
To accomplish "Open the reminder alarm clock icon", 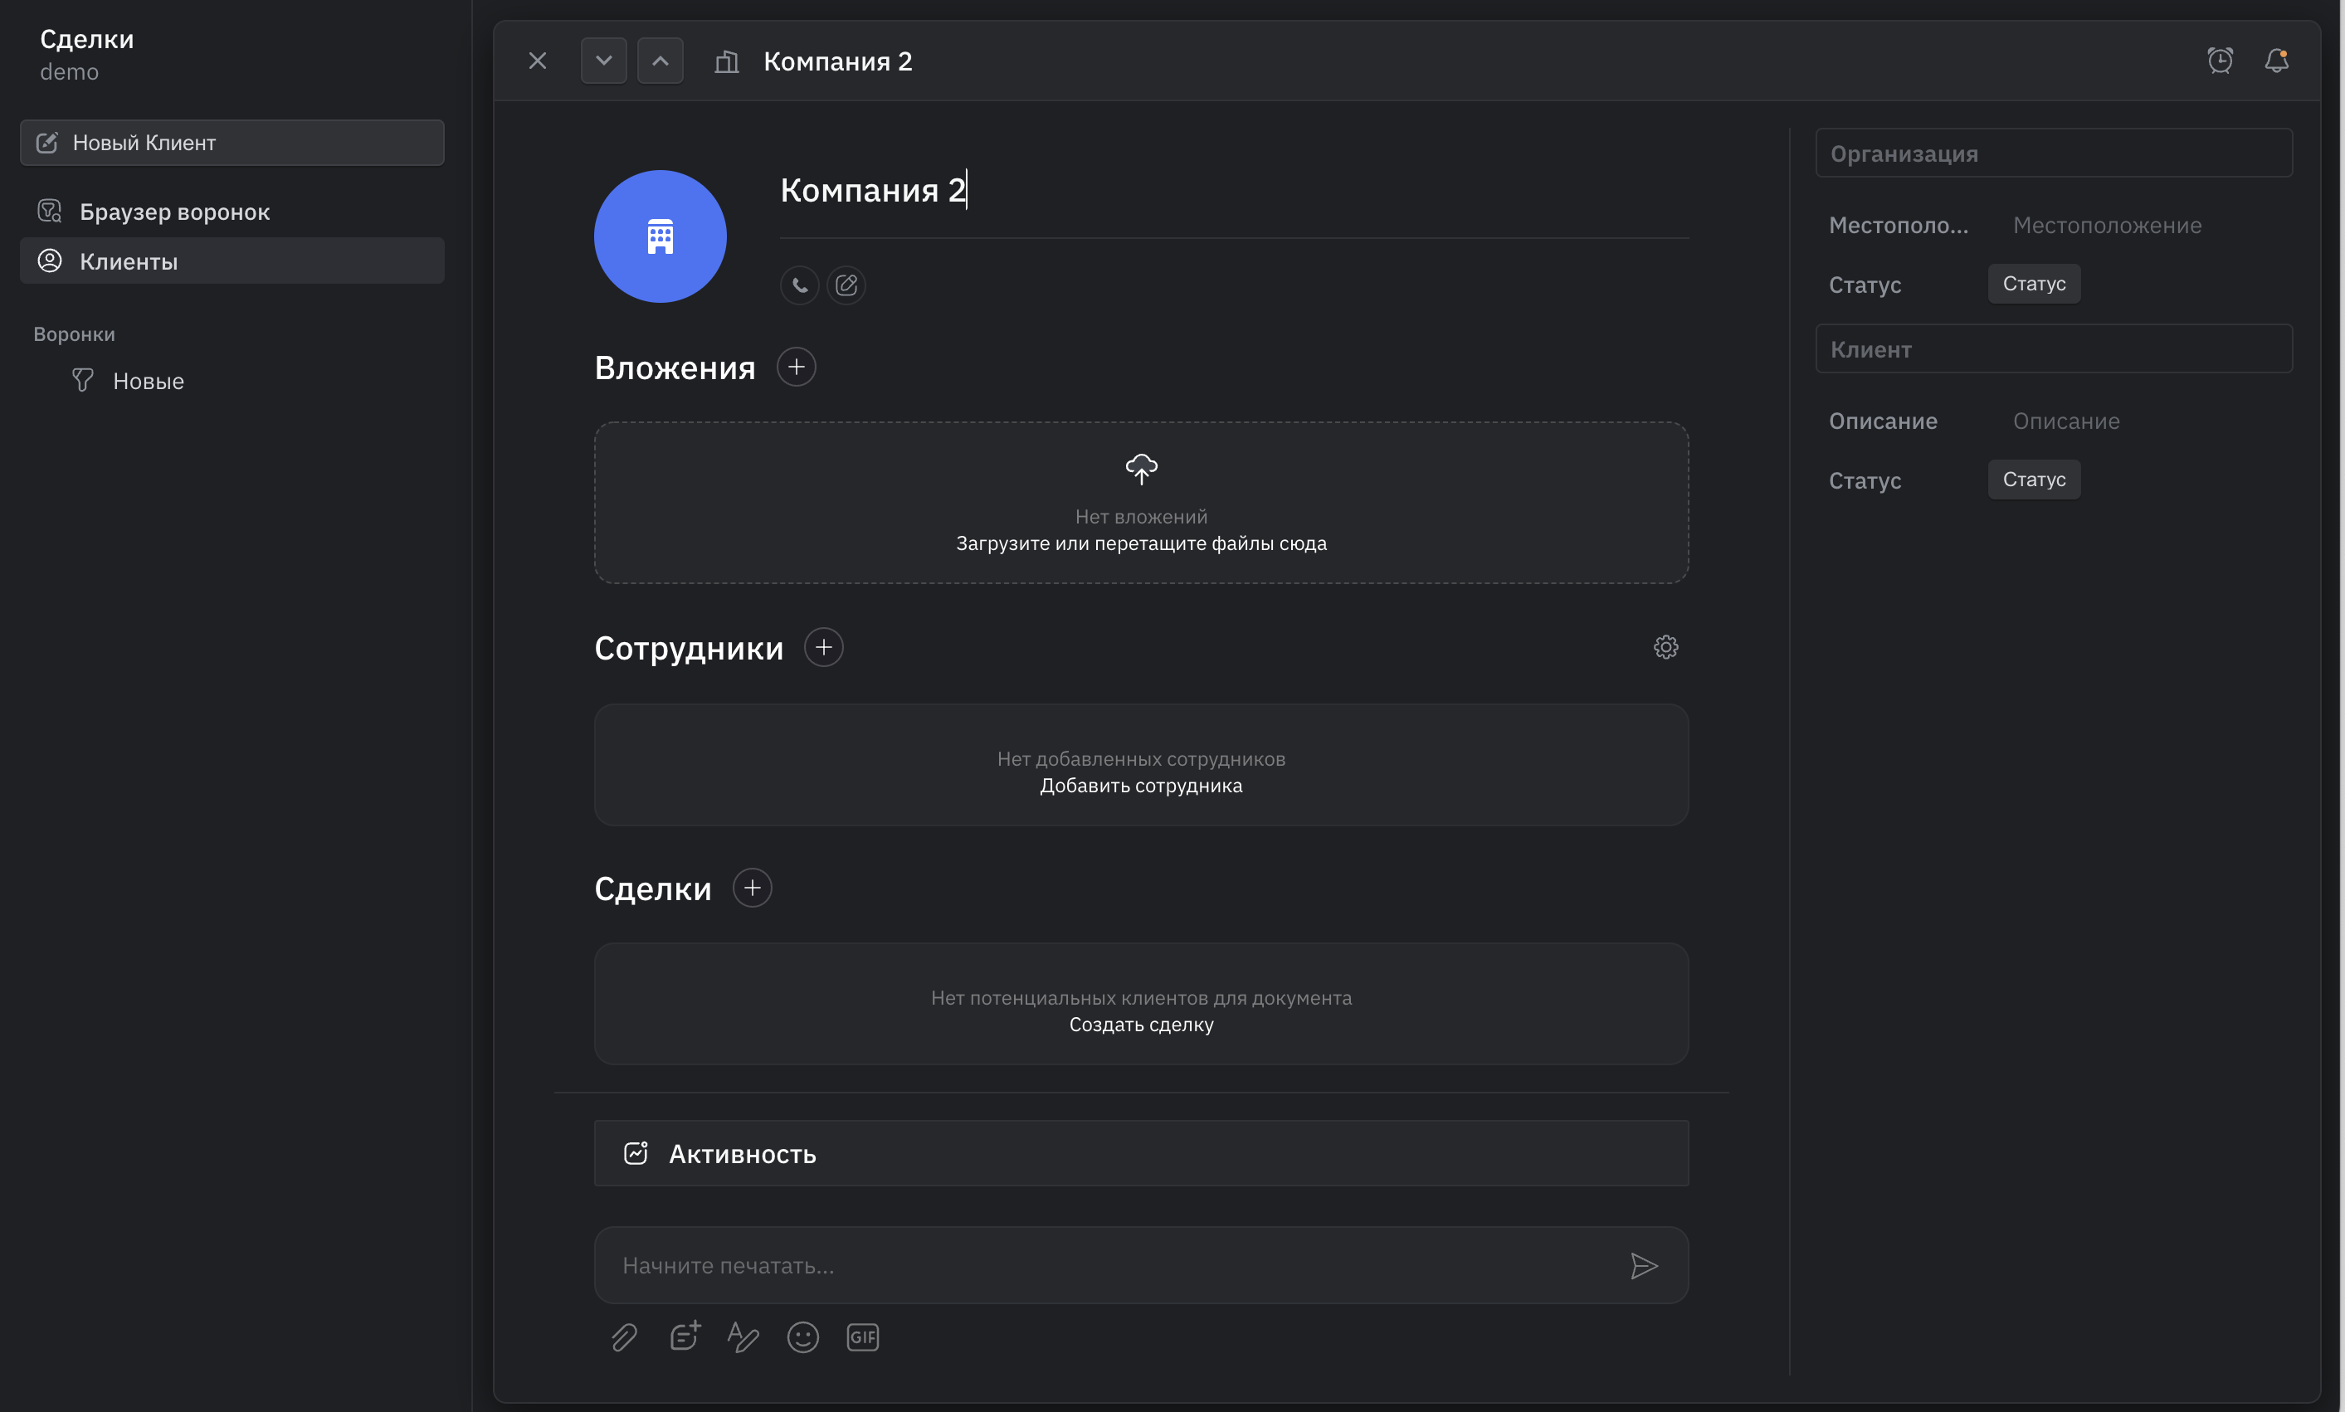I will point(2221,61).
